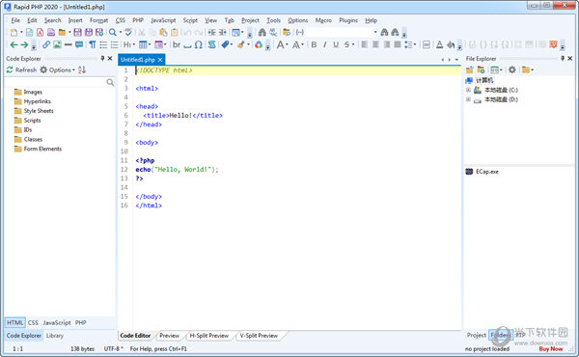Pin the Code Explorer panel
This screenshot has width=579, height=357.
click(102, 58)
